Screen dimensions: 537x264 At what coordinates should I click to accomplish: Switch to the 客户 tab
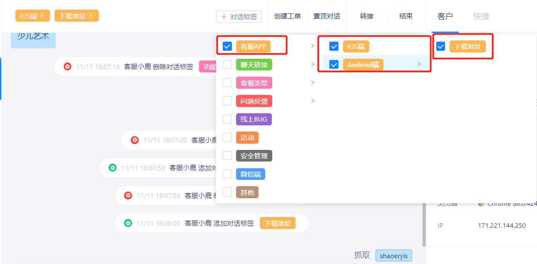click(445, 16)
